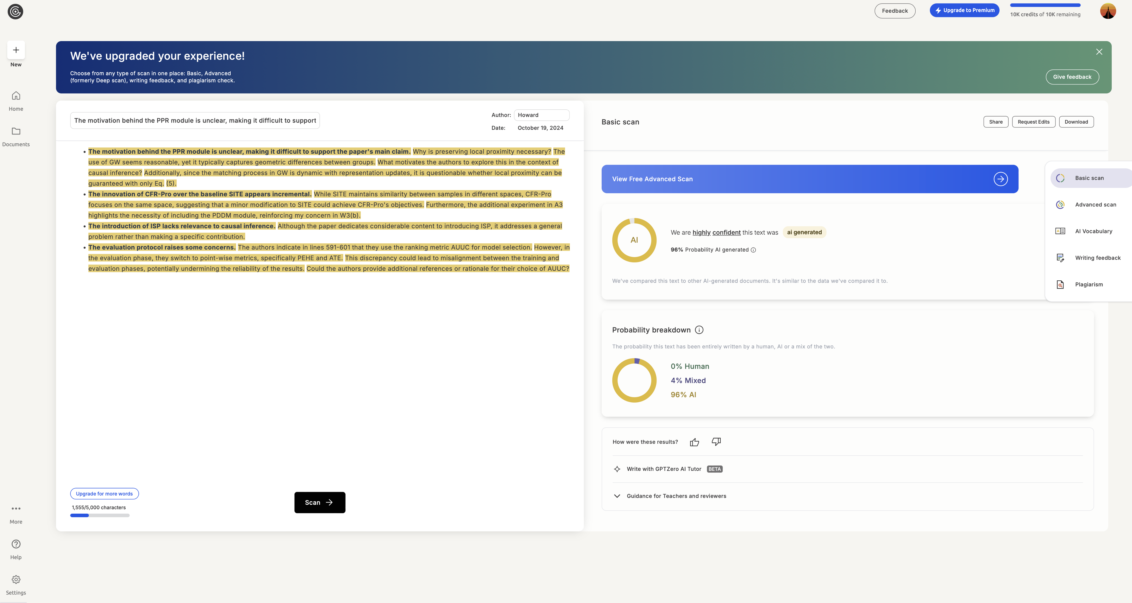Click the New plus button
The width and height of the screenshot is (1132, 603).
click(x=16, y=50)
